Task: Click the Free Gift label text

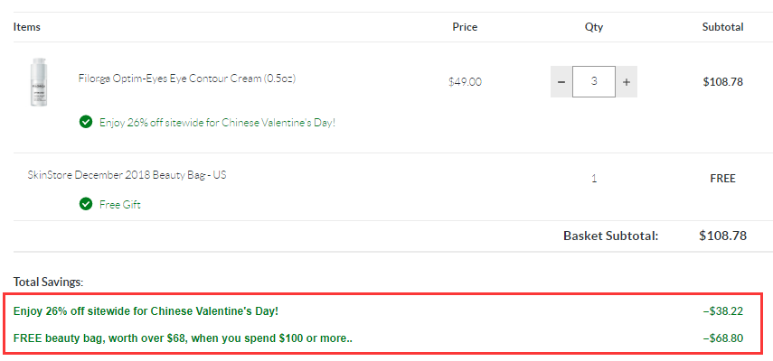Action: click(x=120, y=205)
